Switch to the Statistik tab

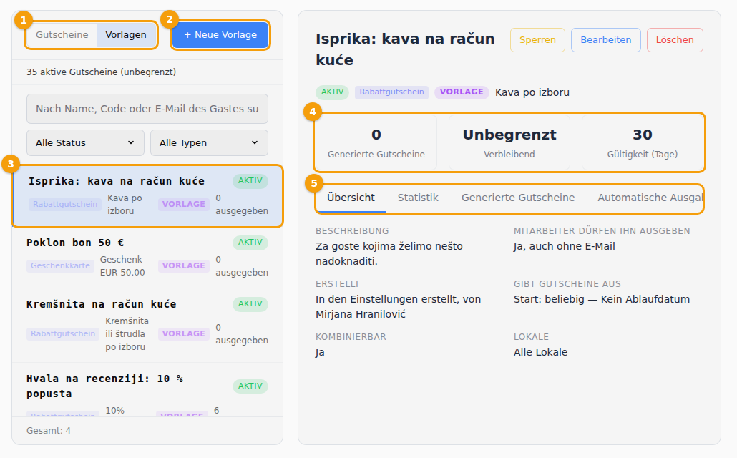click(418, 198)
